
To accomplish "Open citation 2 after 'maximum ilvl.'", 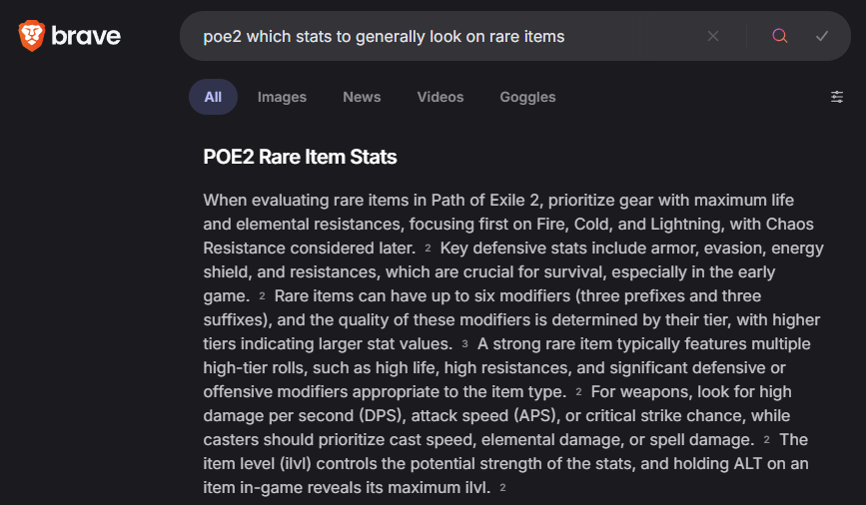I will 502,488.
